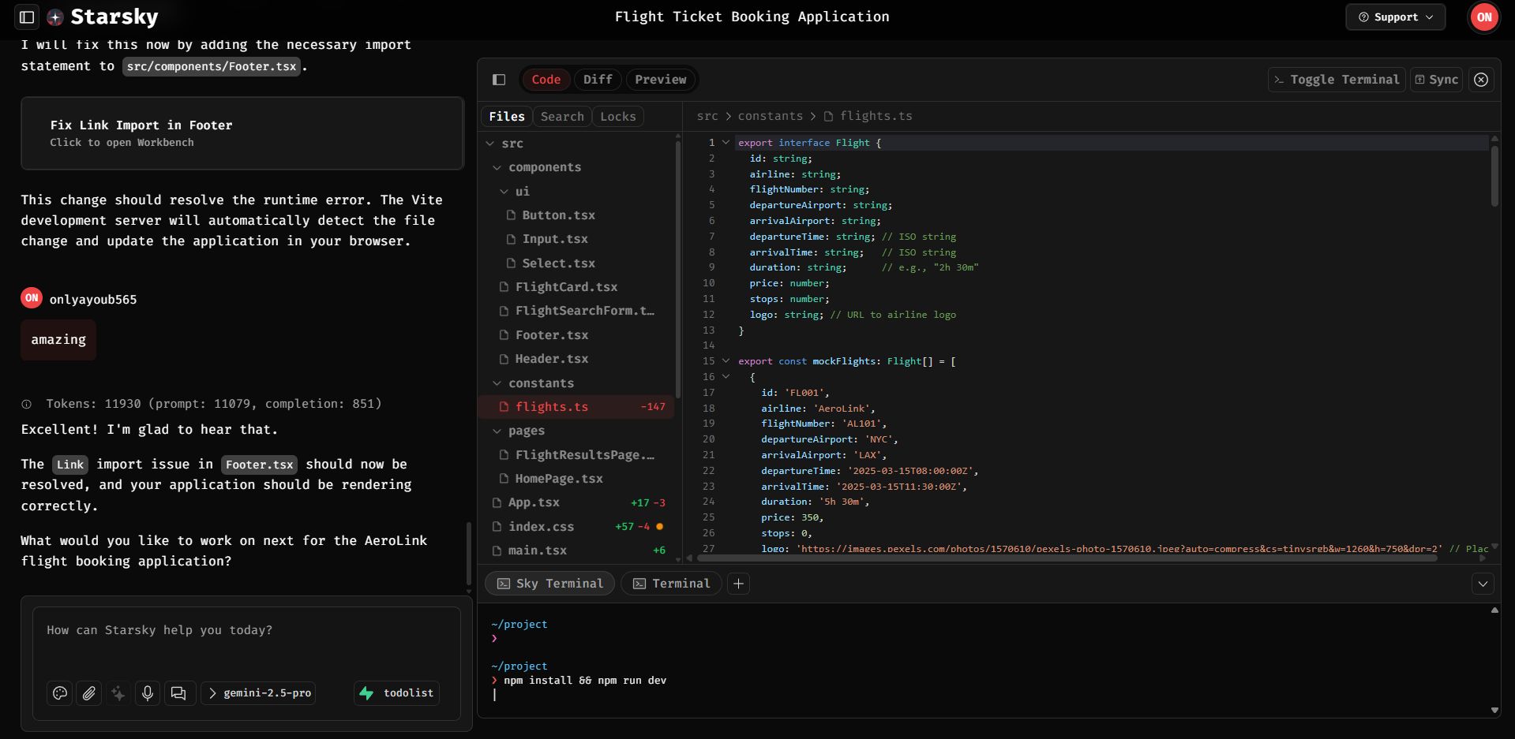Switch workbench to Preview view

coord(661,80)
